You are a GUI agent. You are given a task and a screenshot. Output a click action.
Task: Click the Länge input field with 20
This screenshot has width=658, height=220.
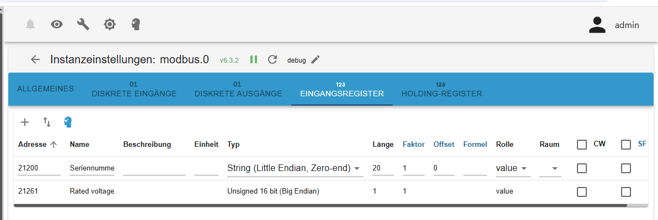pyautogui.click(x=383, y=168)
